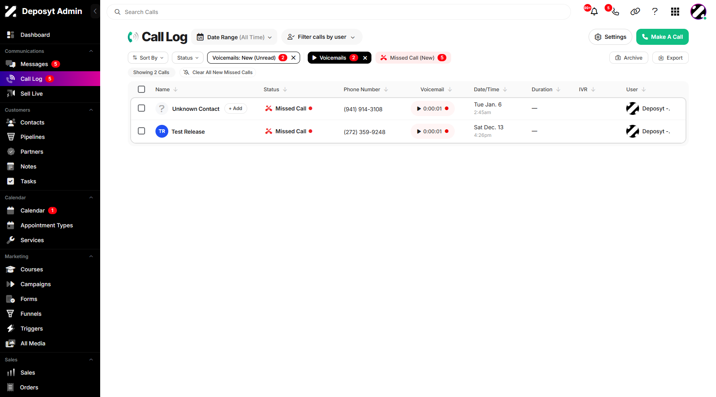Collapse the Communications sidebar section

tap(91, 51)
